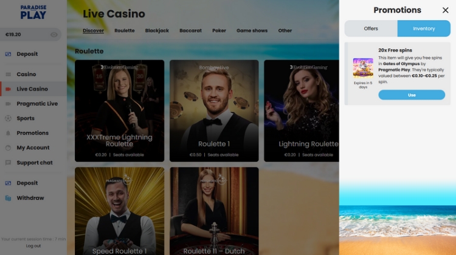
Task: Open the Blackjack category tab
Action: pos(157,30)
